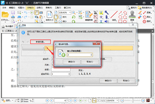Go to first page in status bar
155x104 pixels.
point(47,101)
